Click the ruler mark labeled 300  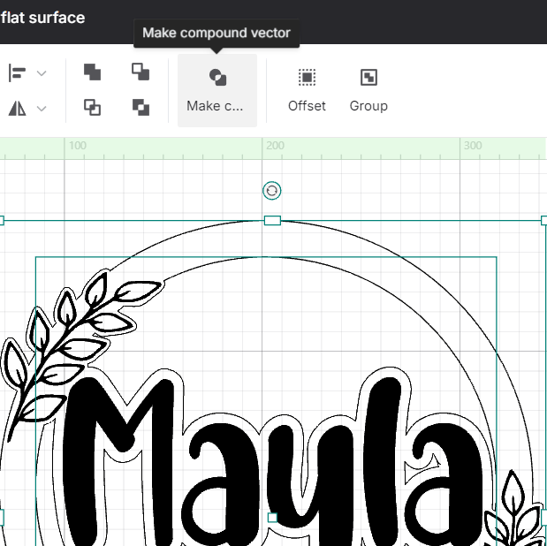point(473,146)
